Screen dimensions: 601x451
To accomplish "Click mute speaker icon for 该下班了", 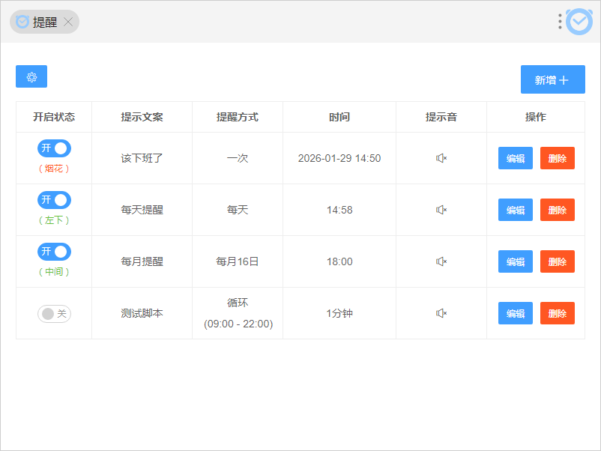I will (441, 158).
